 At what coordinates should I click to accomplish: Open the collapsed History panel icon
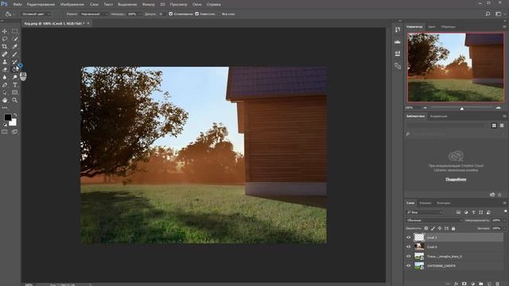click(x=398, y=29)
